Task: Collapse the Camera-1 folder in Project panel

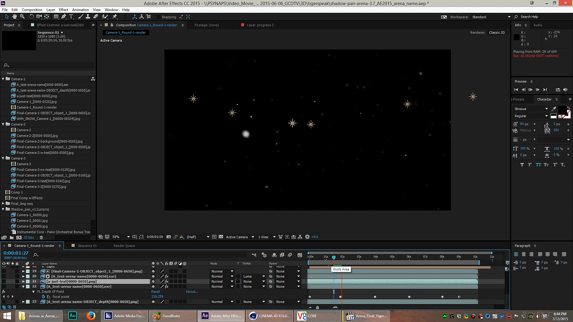Action: pyautogui.click(x=3, y=79)
